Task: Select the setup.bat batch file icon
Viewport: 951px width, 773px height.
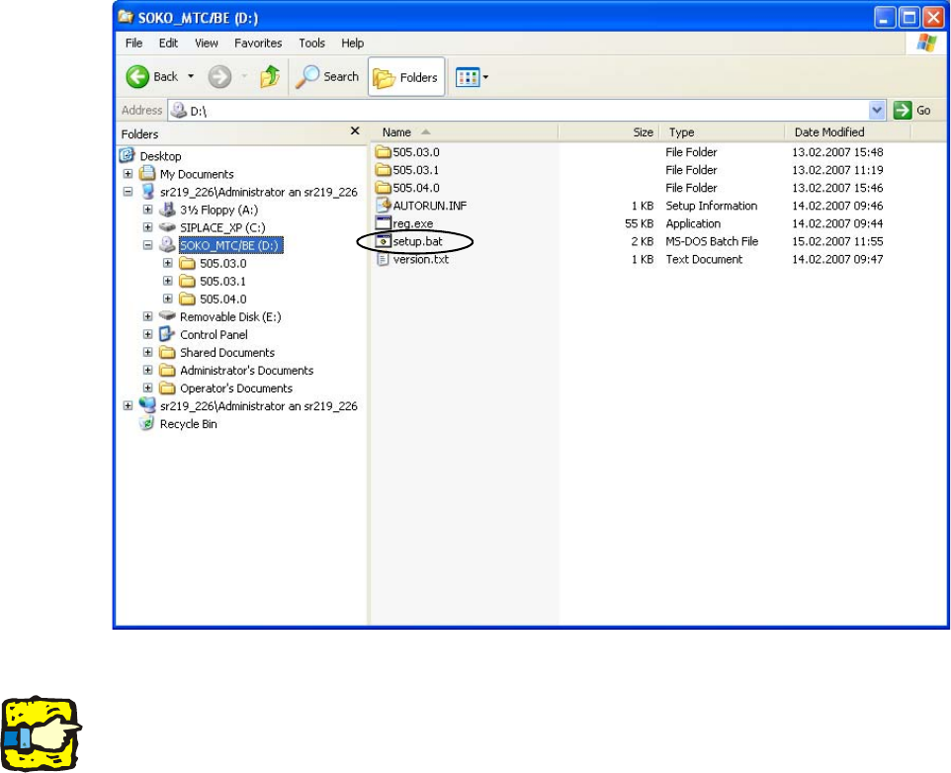Action: click(x=383, y=241)
